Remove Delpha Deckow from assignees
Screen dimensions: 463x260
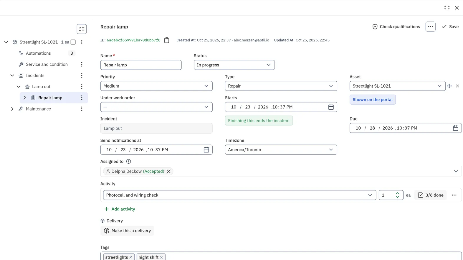[x=168, y=171]
